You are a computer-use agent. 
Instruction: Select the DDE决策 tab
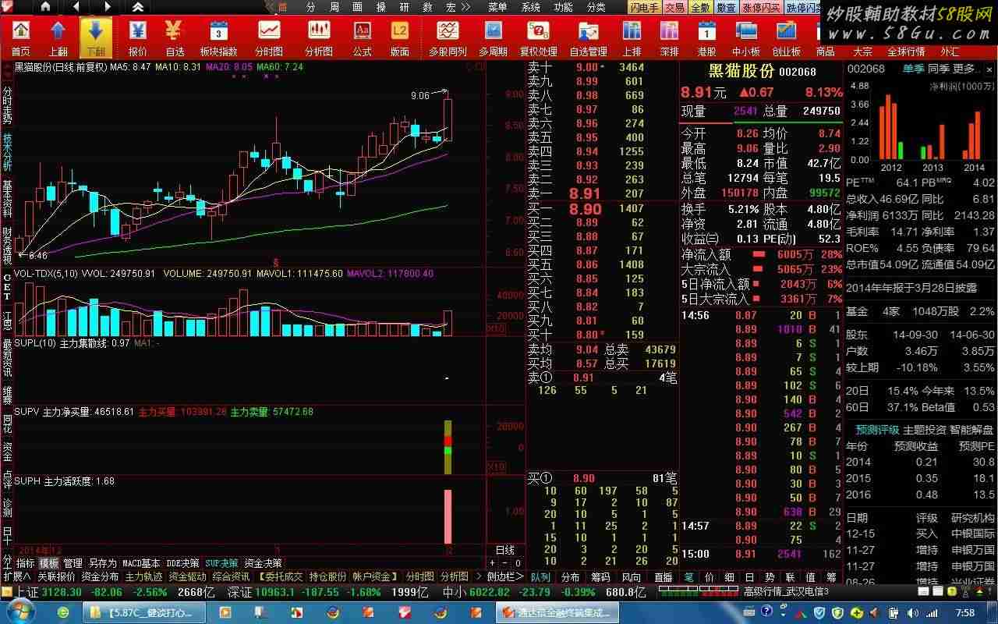tap(183, 562)
